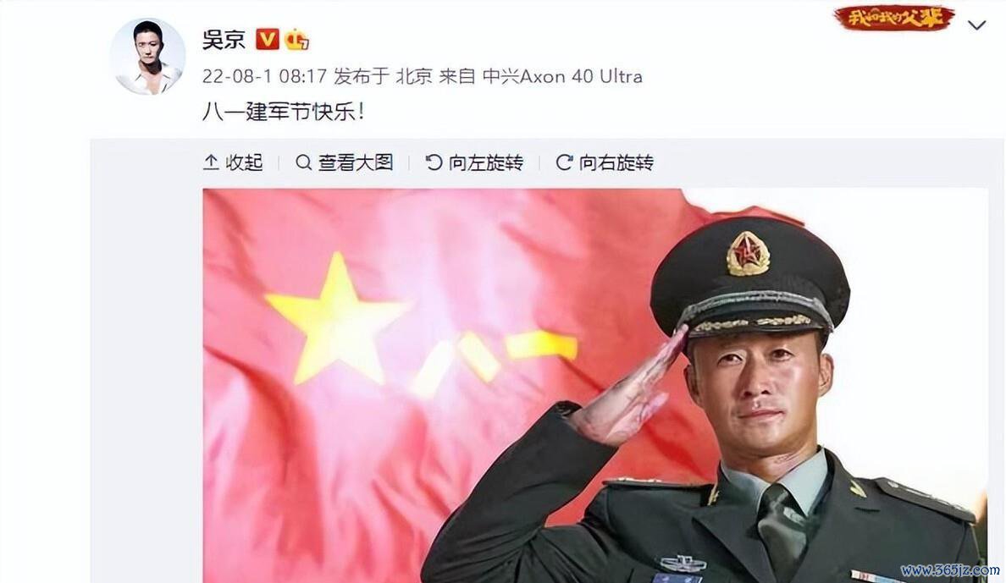Click the post text 八一建军节快乐！

tap(285, 112)
